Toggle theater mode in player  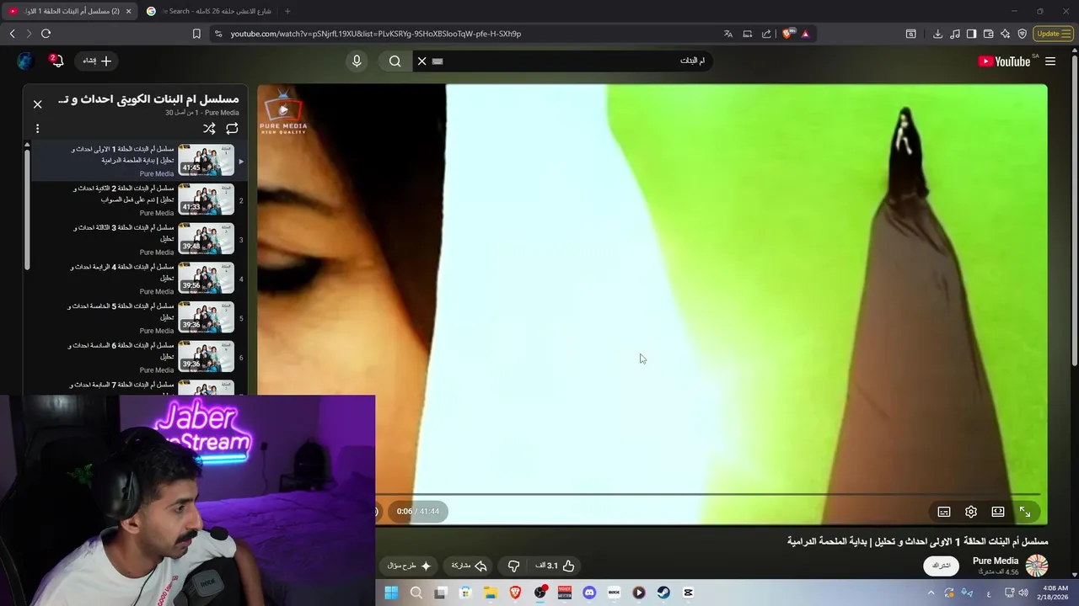pyautogui.click(x=998, y=512)
